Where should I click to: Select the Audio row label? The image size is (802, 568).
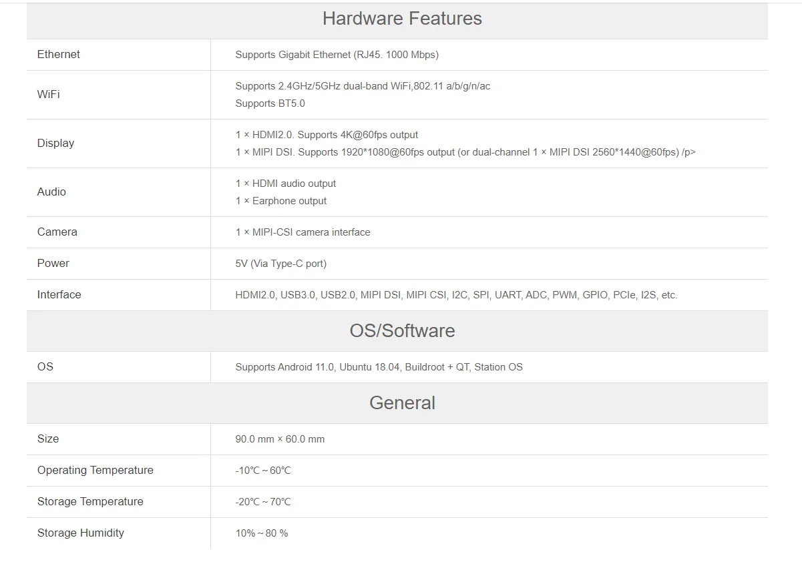click(51, 192)
